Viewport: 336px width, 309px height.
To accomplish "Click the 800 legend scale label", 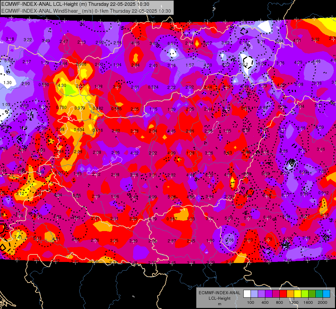I will 279,302.
